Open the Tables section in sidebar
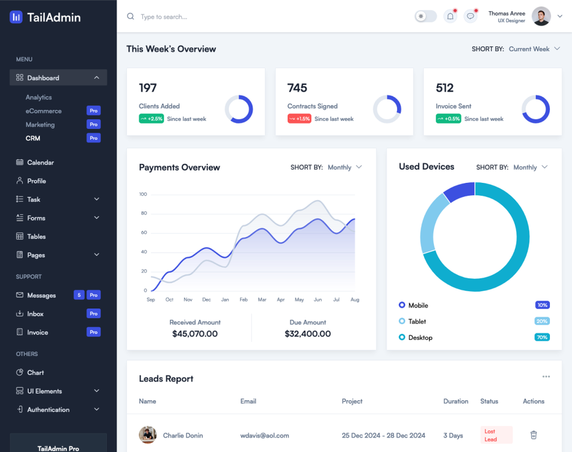Viewport: 572px width, 452px height. tap(37, 236)
